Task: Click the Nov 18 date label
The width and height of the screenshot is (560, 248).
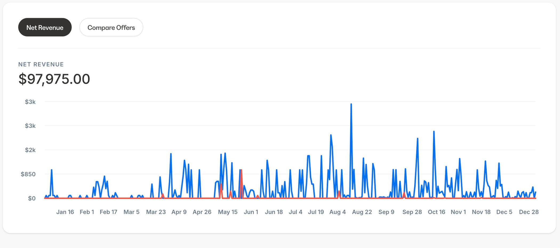Action: point(481,212)
